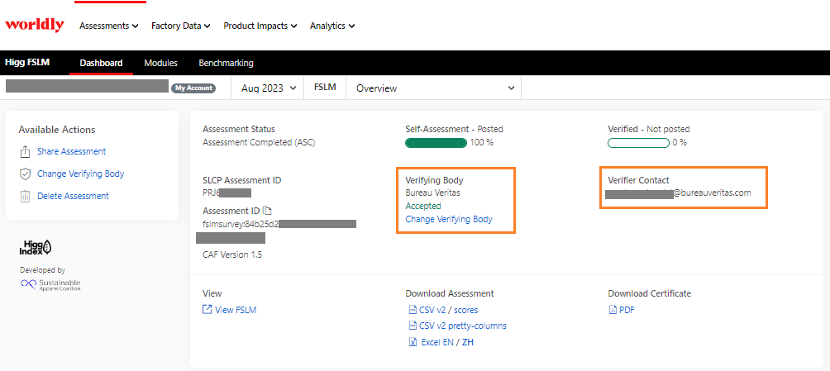Click the shield icon beside Change Verifying Body

tap(25, 174)
